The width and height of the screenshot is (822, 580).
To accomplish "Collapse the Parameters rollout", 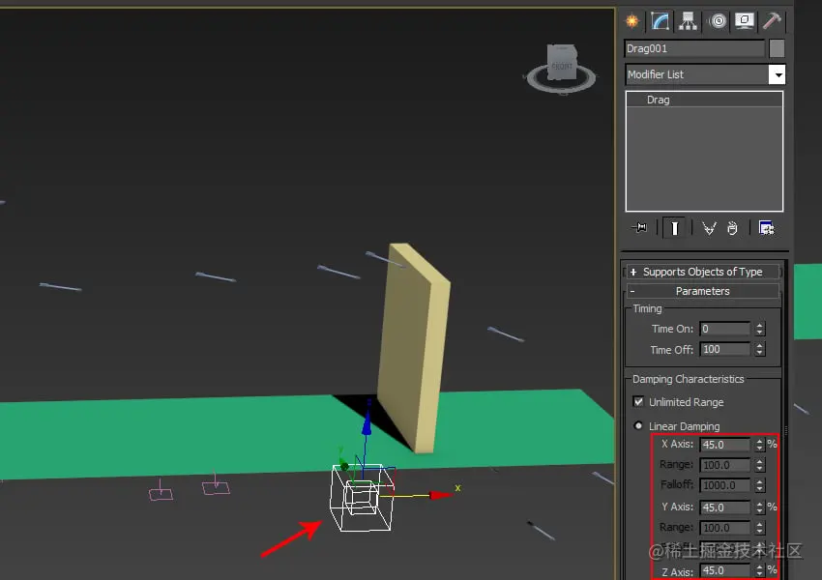I will (x=702, y=291).
